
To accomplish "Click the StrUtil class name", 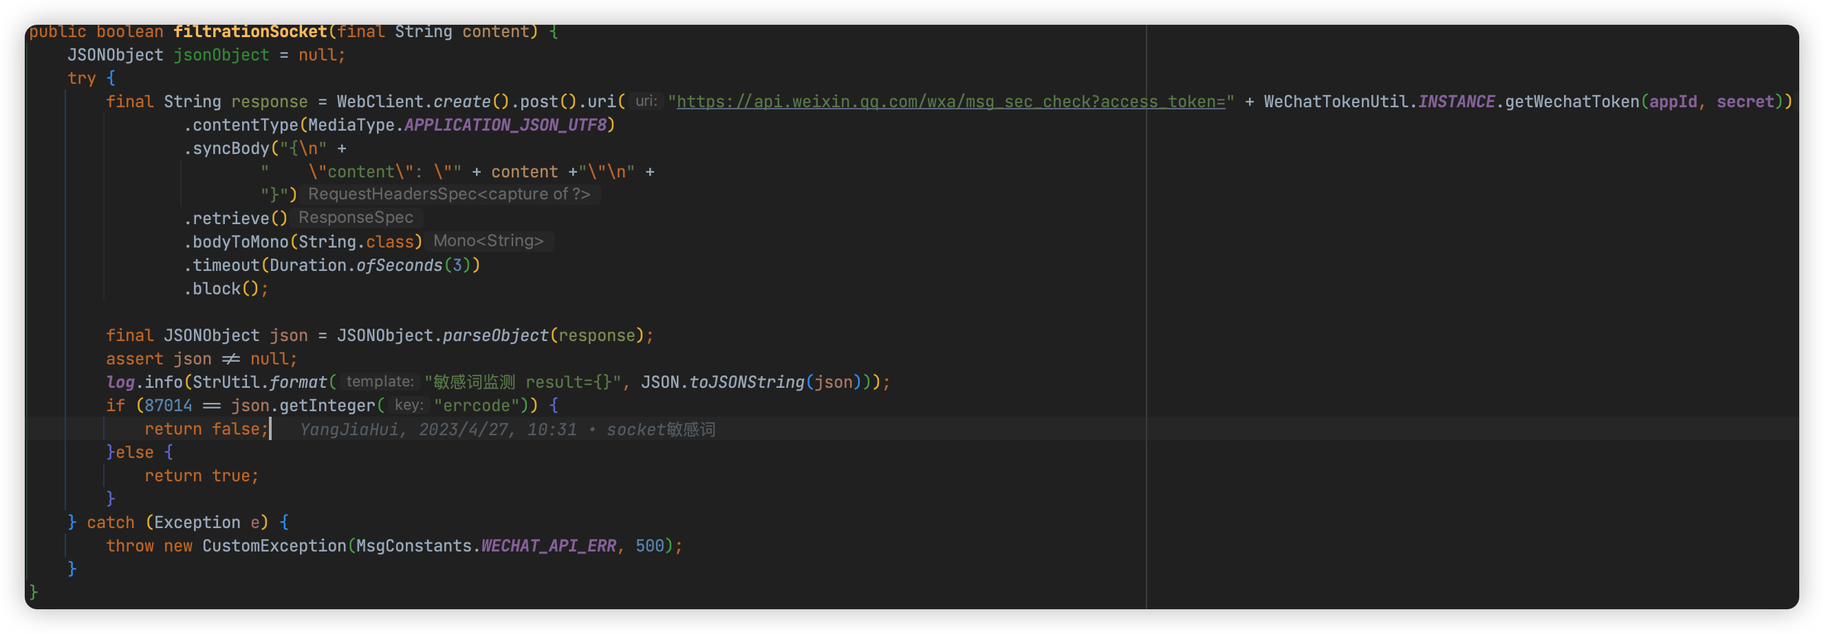I will point(226,382).
